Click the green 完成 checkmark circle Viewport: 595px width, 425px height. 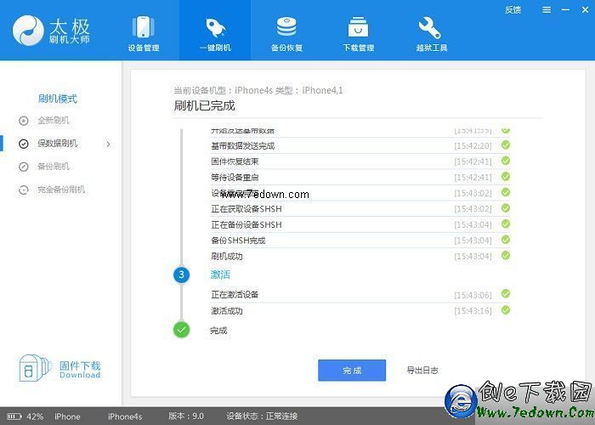pyautogui.click(x=181, y=330)
